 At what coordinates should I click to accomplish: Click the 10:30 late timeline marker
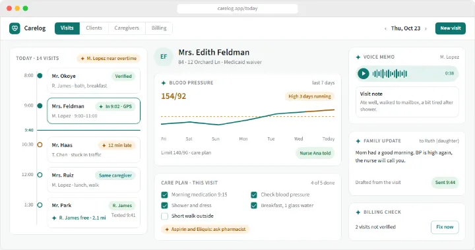point(40,144)
